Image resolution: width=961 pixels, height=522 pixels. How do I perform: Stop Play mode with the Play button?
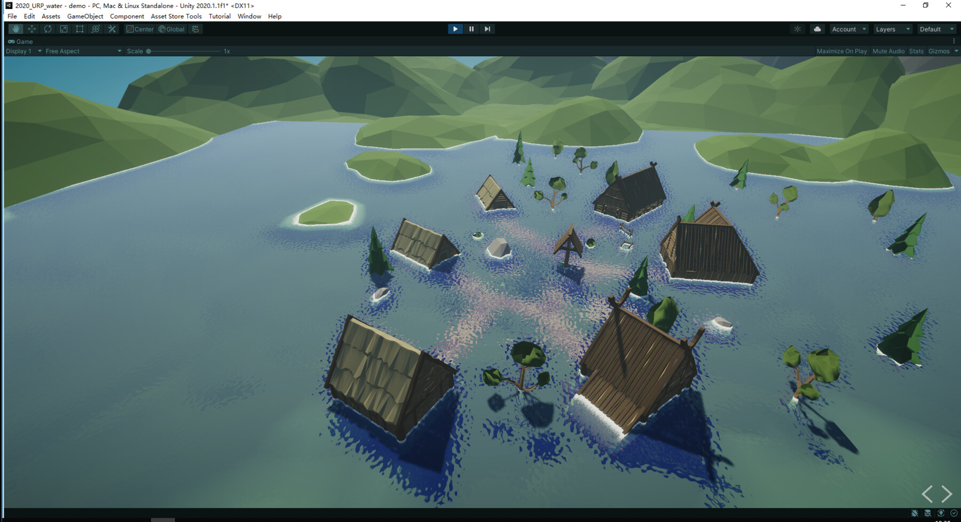coord(455,29)
